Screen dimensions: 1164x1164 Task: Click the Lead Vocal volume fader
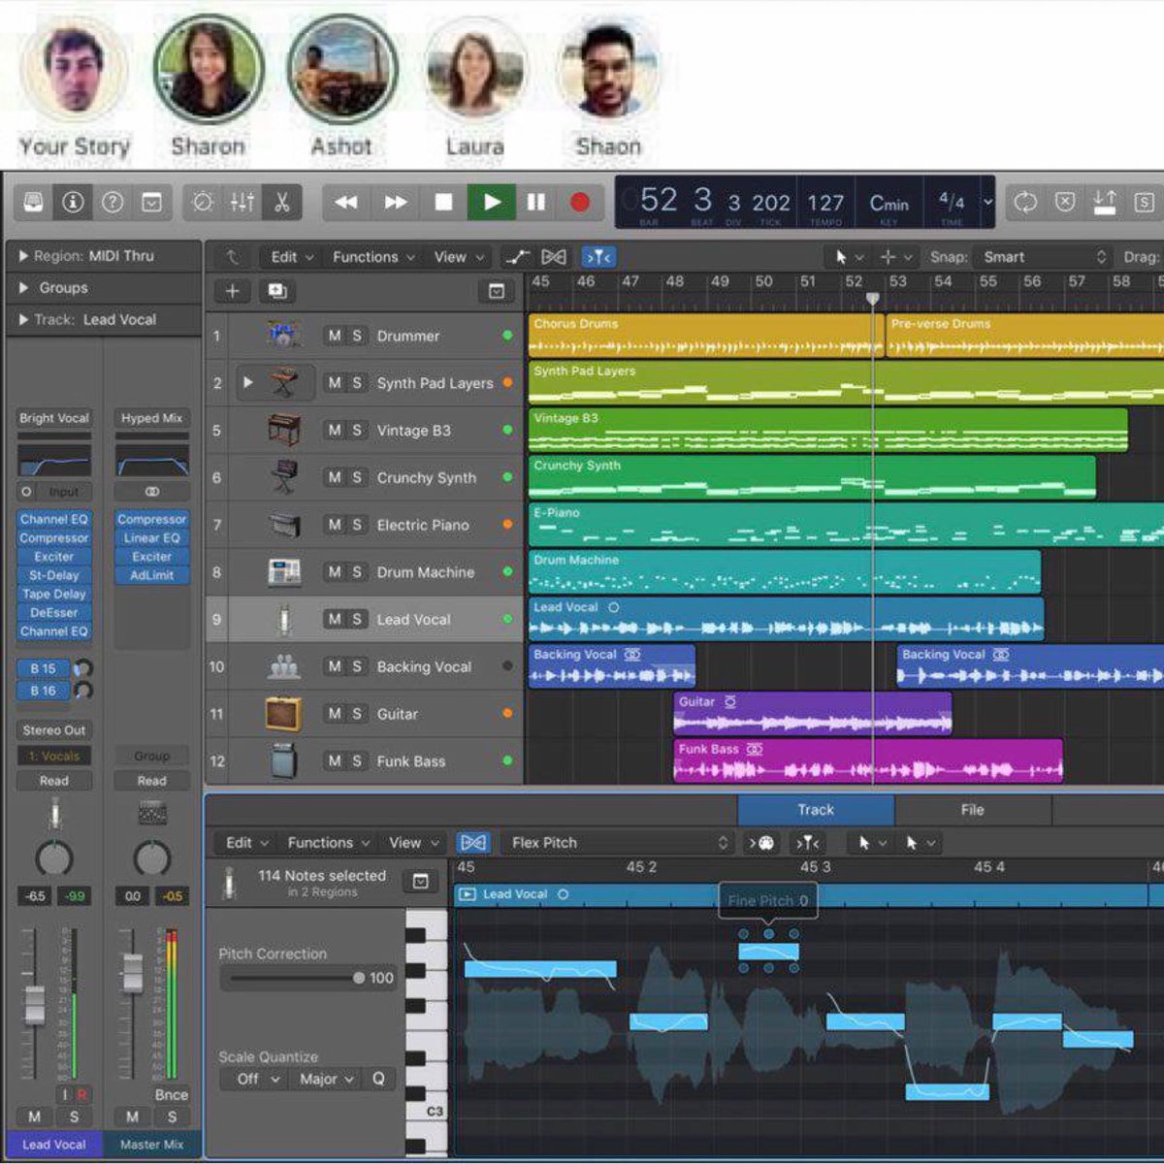[x=34, y=1005]
